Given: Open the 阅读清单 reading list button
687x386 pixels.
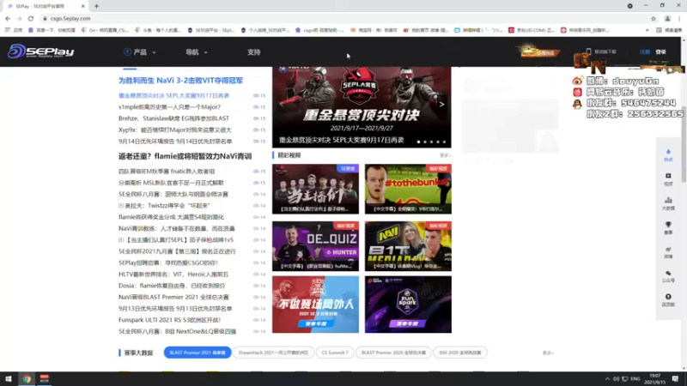Looking at the screenshot, I should [x=669, y=30].
